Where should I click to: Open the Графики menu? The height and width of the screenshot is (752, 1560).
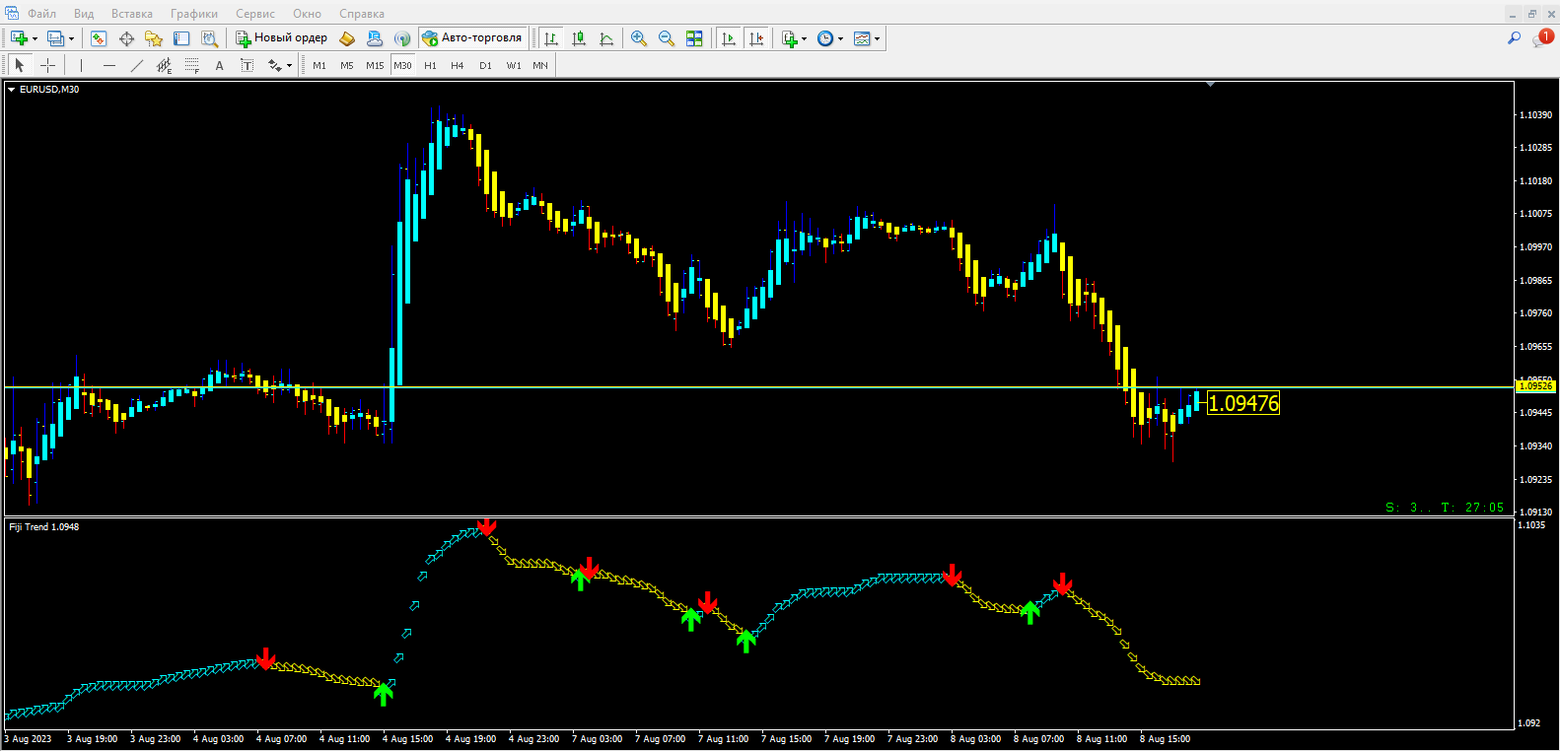[194, 14]
